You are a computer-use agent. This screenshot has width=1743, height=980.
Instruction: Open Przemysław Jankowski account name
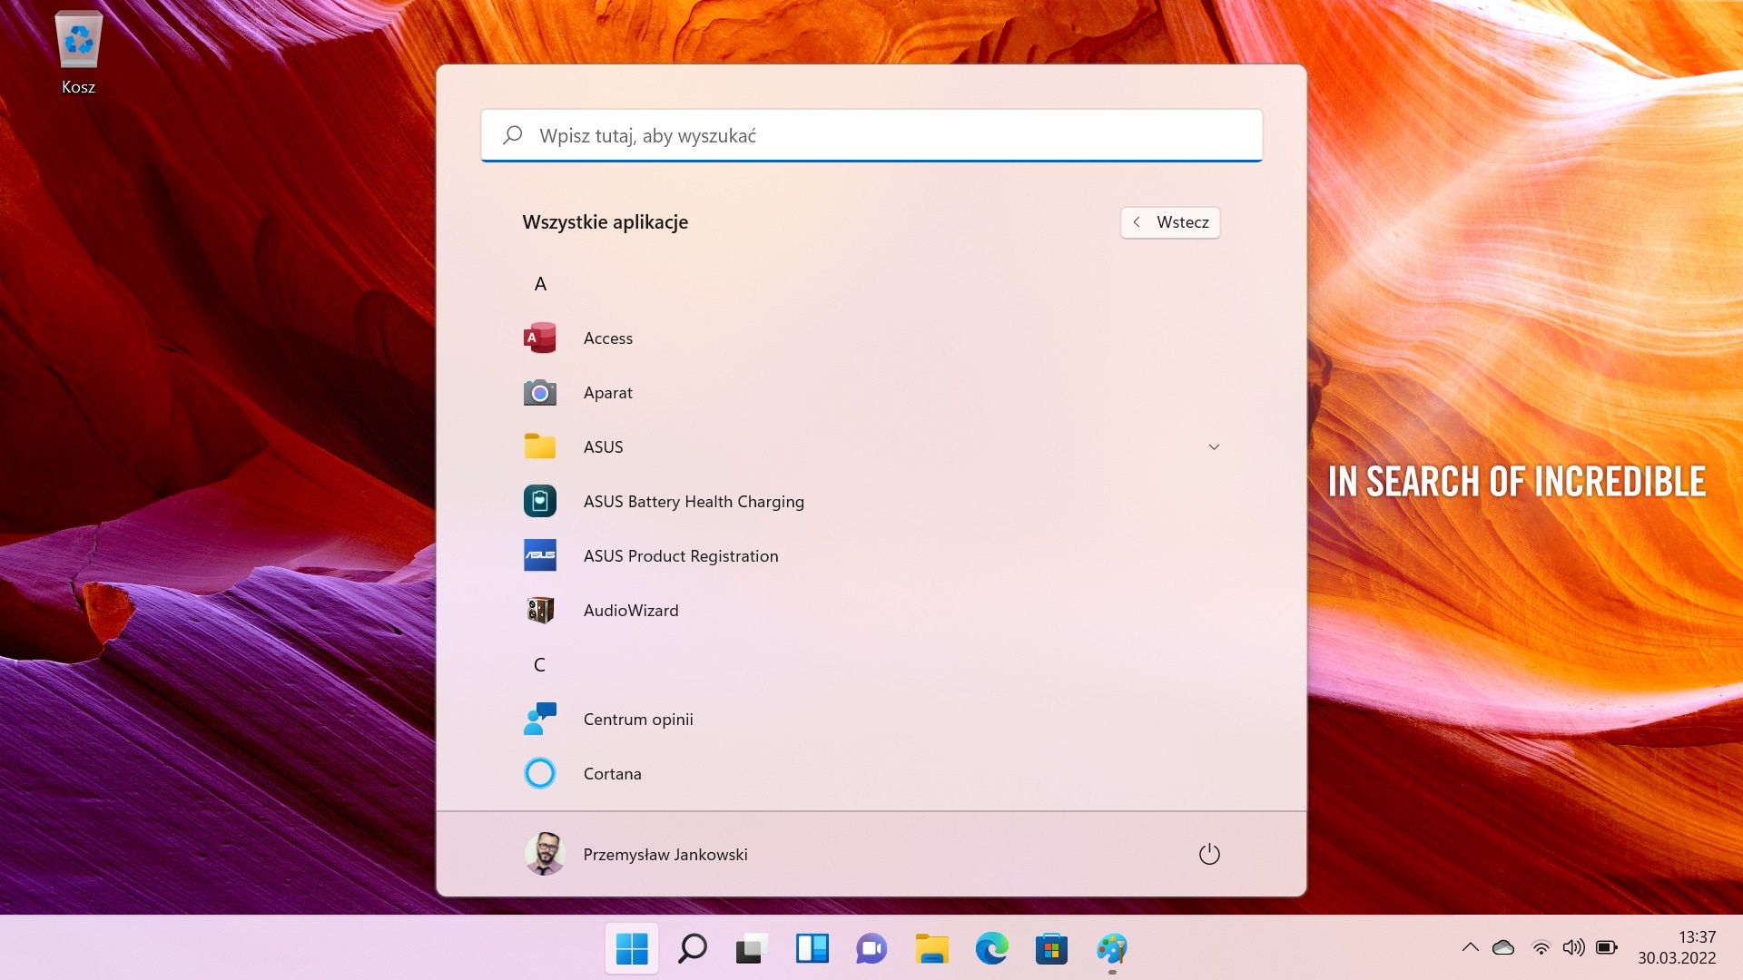[665, 854]
